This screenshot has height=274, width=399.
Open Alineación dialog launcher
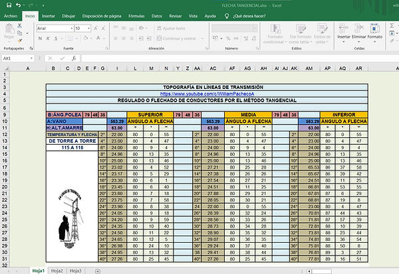click(206, 48)
